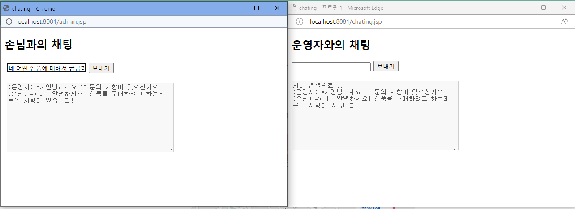Click 보내기 button in chating.jsp Edge window
The image size is (575, 209).
tap(386, 66)
